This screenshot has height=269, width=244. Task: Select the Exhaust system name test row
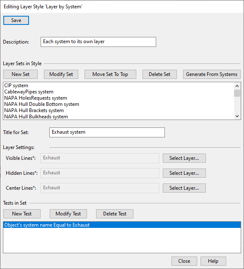point(122,225)
